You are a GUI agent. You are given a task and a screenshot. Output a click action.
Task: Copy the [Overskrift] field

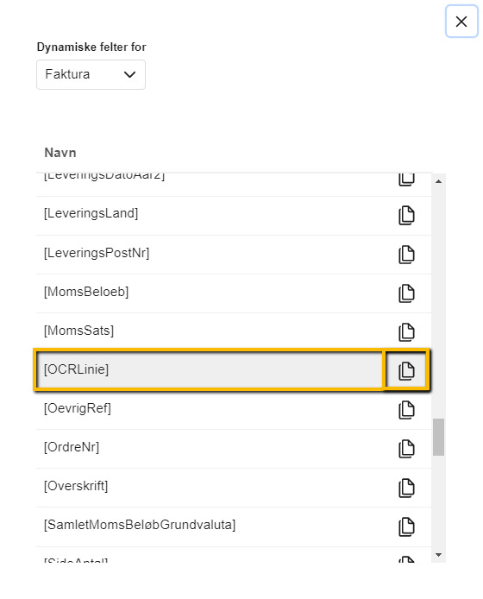pos(406,488)
